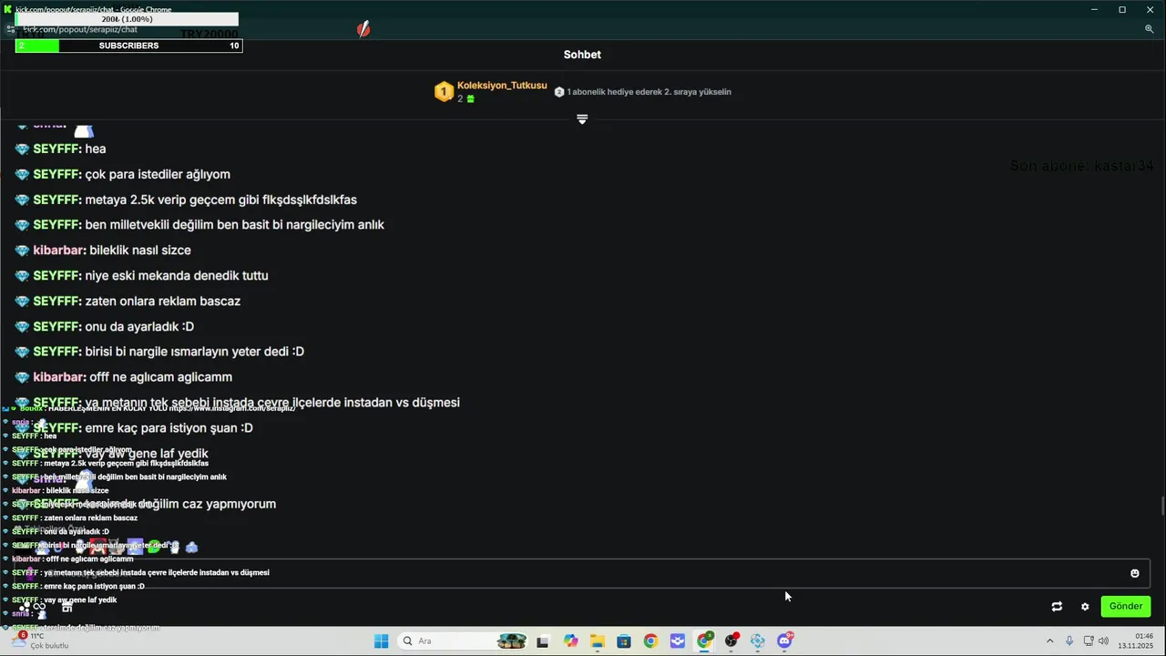
Task: Open the weather widget '11°C Çok bulutlu'
Action: [38, 641]
